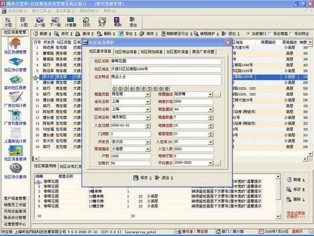
Task: Open 社区协议管理 in the sidebar
Action: tap(16, 65)
